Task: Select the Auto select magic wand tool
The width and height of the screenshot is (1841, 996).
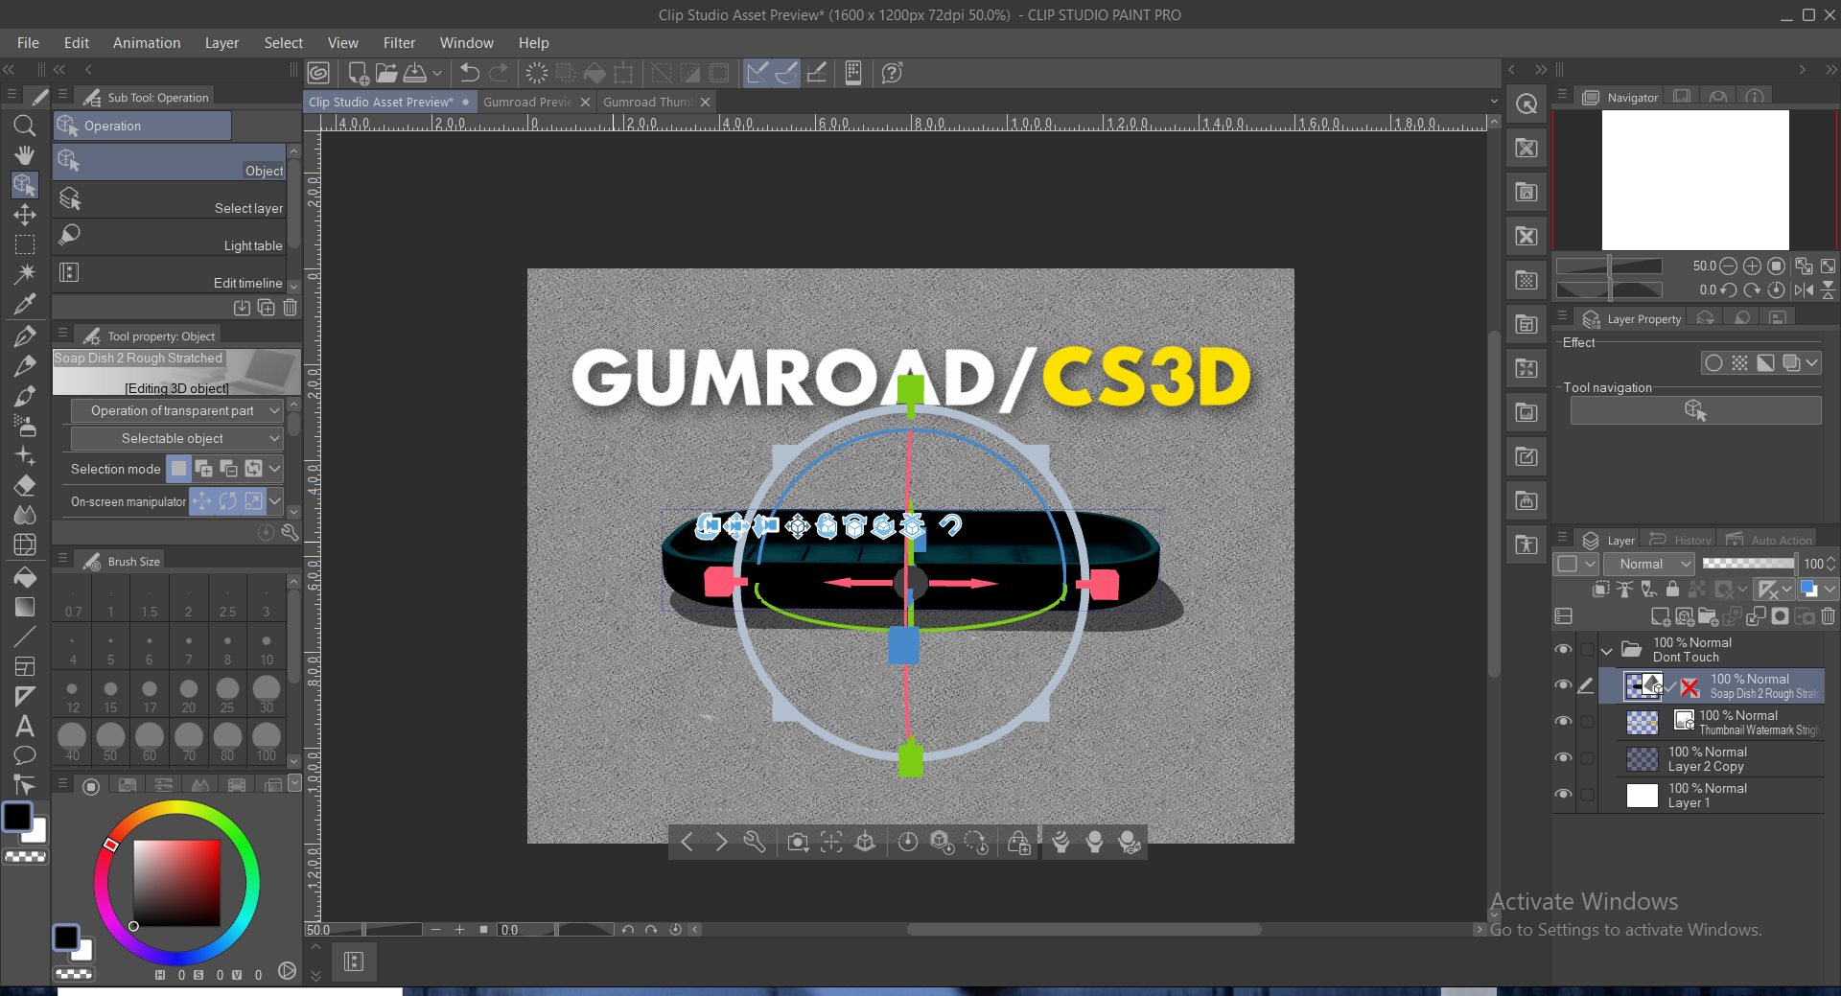Action: [25, 274]
